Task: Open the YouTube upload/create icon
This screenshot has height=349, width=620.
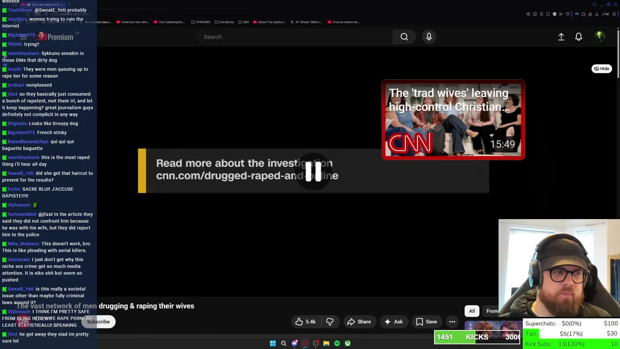Action: [x=561, y=37]
